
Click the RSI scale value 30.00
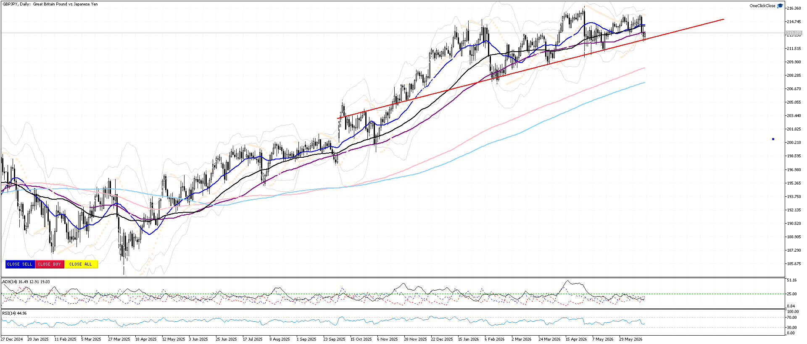(792, 328)
